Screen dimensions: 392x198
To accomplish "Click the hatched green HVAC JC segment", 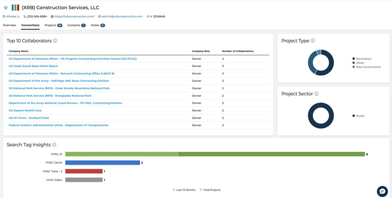I will click(122, 154).
